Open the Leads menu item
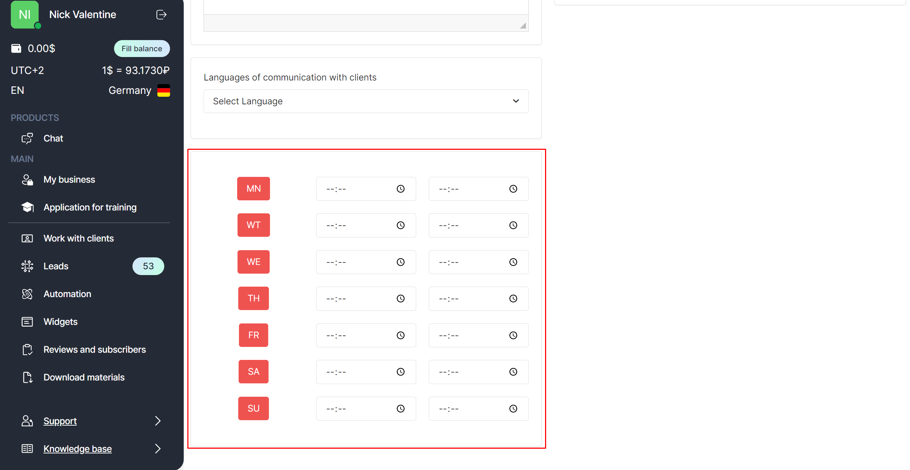Viewport: 910px width, 470px height. click(x=56, y=266)
